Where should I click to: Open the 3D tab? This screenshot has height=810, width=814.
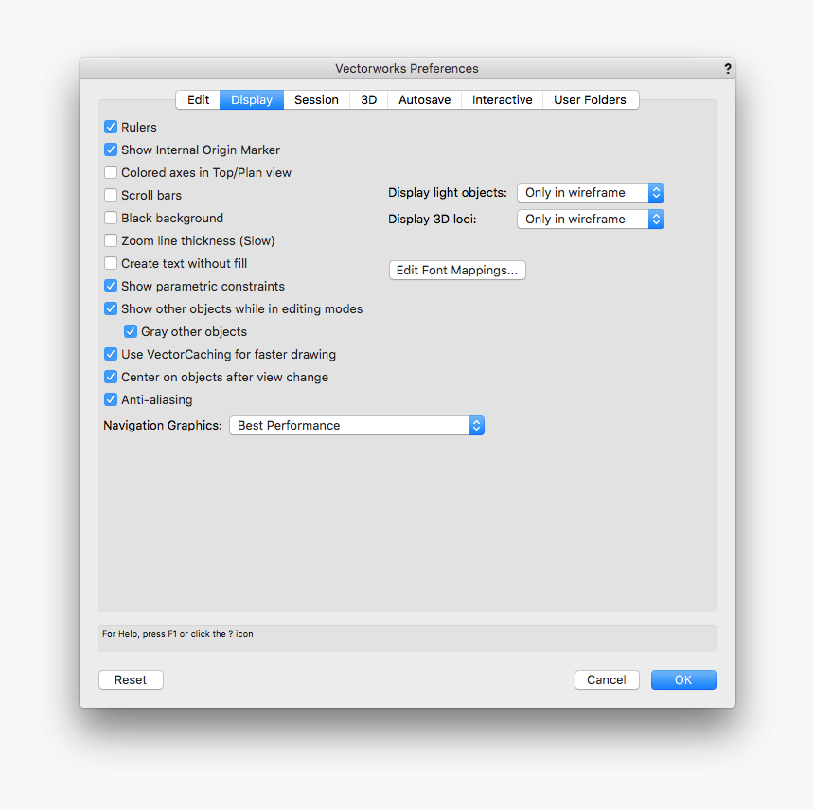tap(368, 99)
